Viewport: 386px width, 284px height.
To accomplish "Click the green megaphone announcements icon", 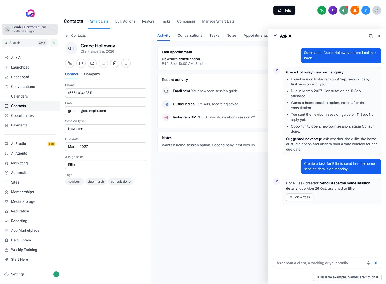I will click(344, 10).
